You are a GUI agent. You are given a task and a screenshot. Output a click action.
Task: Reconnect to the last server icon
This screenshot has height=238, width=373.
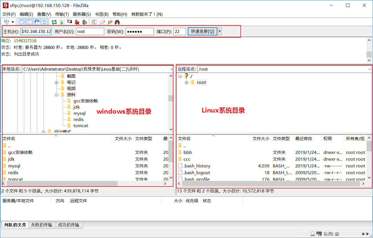(x=85, y=22)
